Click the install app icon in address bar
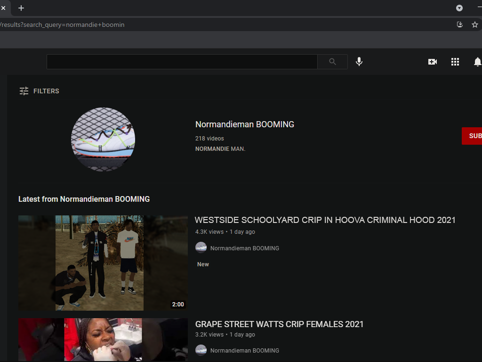Screen dimensions: 482x362 pos(459,25)
